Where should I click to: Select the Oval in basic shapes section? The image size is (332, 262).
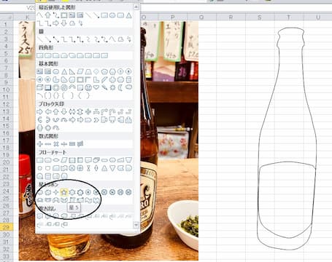pyautogui.click(x=56, y=71)
